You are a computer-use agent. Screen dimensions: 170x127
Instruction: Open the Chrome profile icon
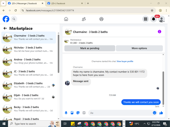point(160,10)
